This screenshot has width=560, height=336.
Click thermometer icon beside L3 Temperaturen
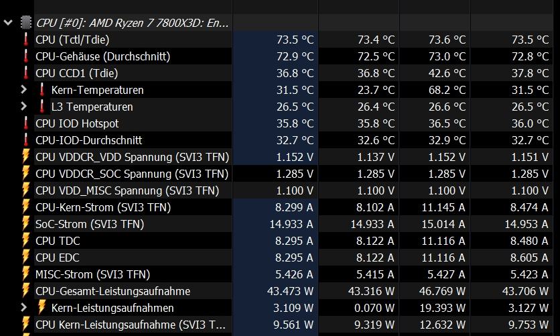coord(42,107)
